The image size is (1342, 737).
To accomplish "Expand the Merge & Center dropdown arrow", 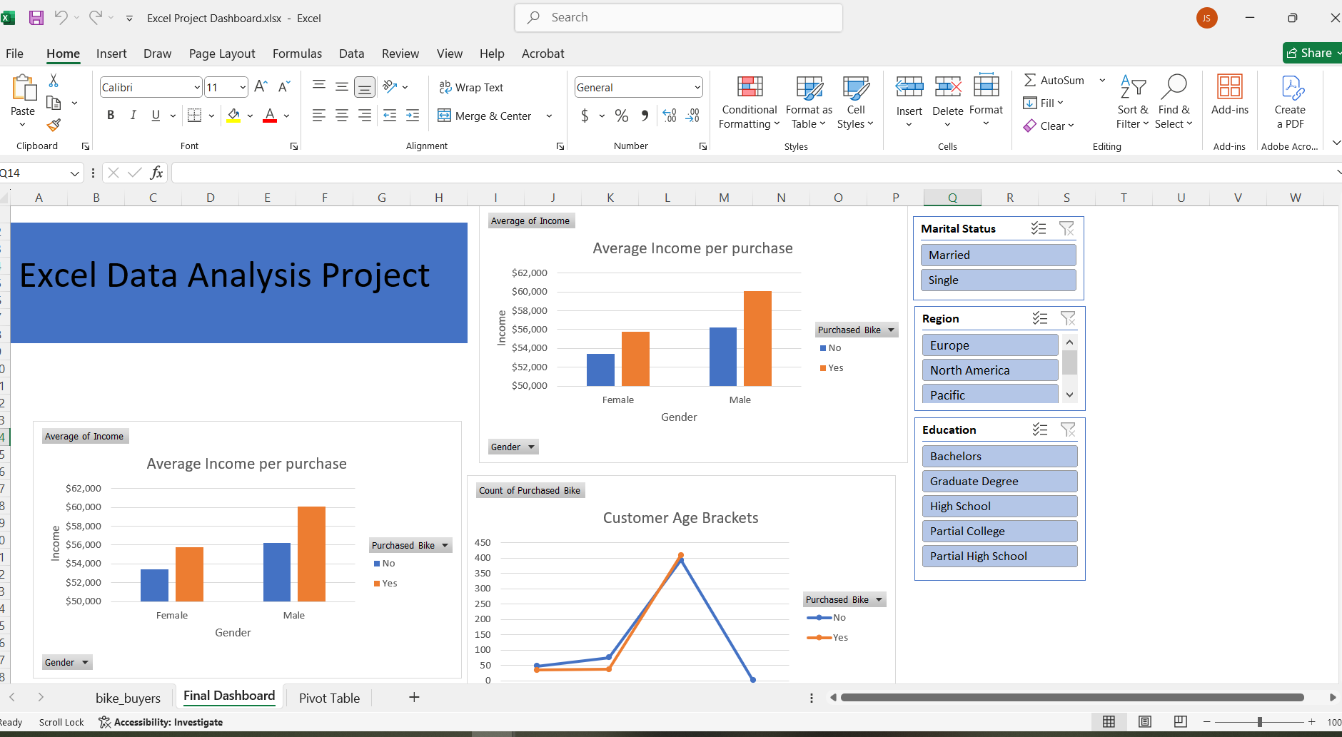I will [x=549, y=116].
